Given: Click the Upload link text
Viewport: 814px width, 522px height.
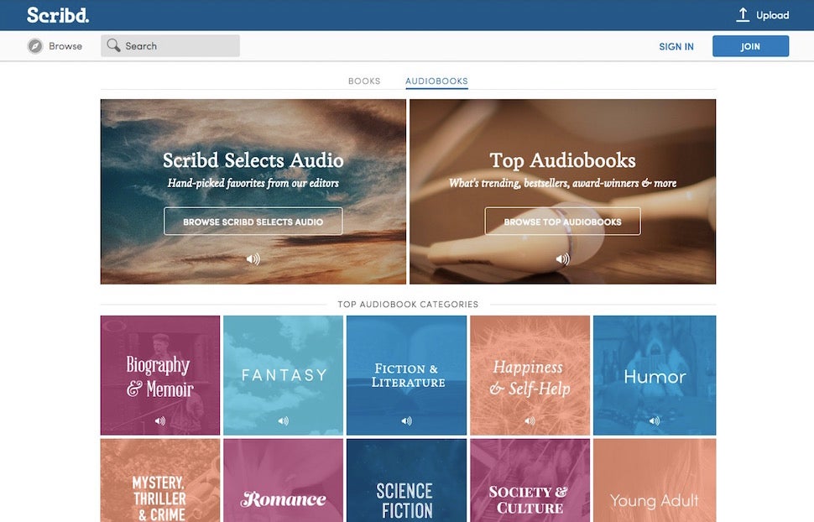Looking at the screenshot, I should [773, 15].
